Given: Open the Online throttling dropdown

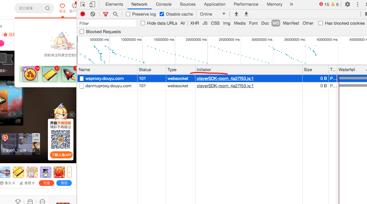Looking at the screenshot, I should (x=212, y=14).
